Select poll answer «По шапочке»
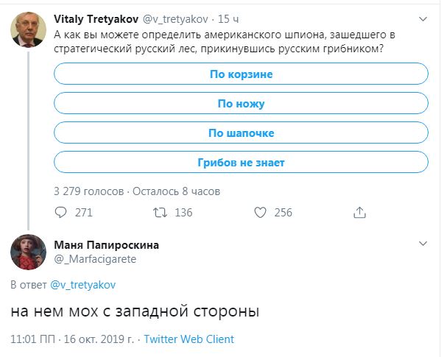Screen dimensions: 447x357 coord(241,133)
